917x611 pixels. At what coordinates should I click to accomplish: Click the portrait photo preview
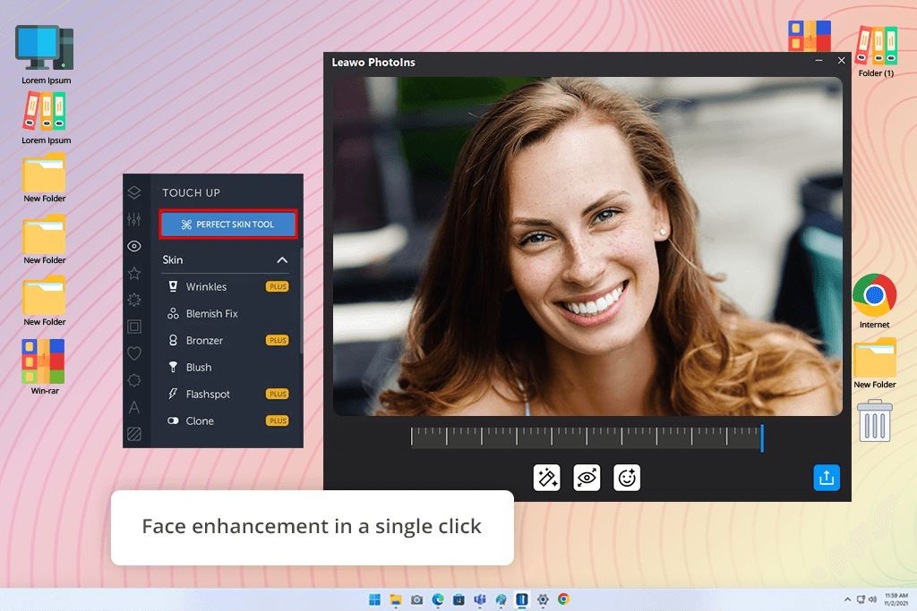(587, 247)
